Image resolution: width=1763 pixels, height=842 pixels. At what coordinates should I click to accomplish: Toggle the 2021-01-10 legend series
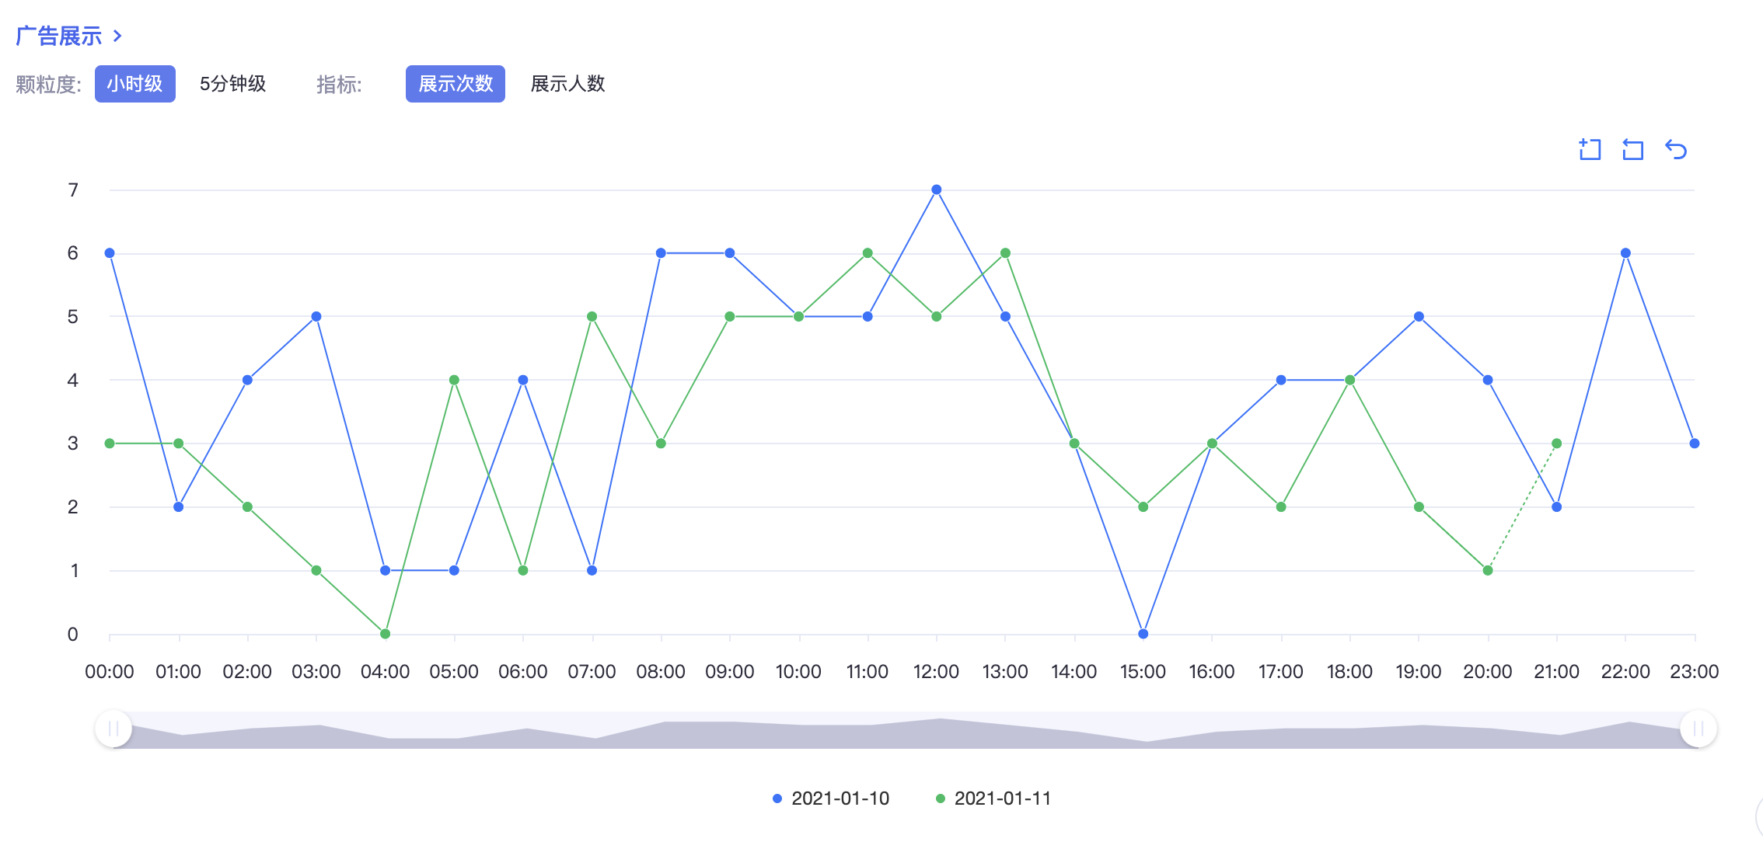tap(831, 799)
